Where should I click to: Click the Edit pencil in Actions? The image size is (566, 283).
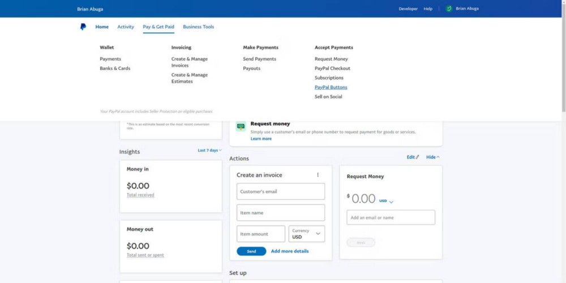point(413,157)
